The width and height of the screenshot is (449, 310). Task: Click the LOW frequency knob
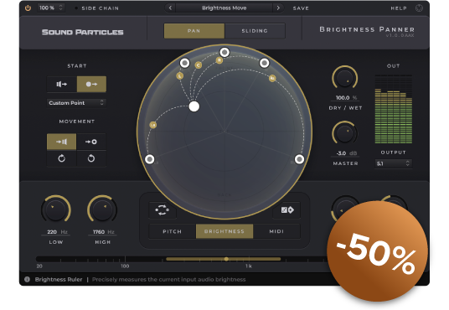[56, 209]
